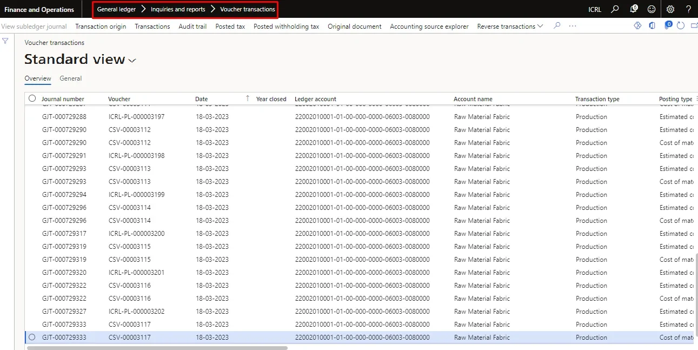Image resolution: width=698 pixels, height=350 pixels.
Task: Expand Reverse transactions dropdown
Action: pos(510,26)
